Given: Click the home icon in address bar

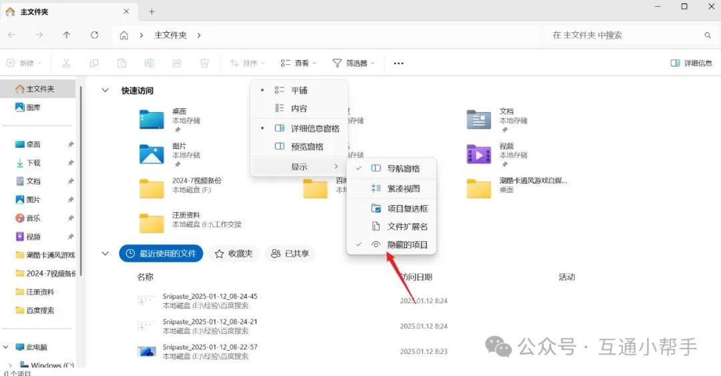Looking at the screenshot, I should coord(124,35).
